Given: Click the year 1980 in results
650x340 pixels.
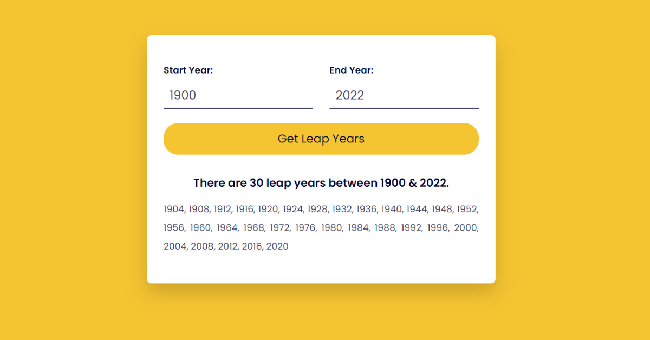Looking at the screenshot, I should tap(331, 228).
